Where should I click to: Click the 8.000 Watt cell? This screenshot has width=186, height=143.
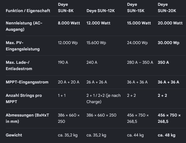click(69, 23)
